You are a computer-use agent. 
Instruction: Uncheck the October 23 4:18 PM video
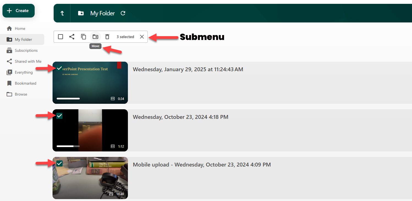[59, 116]
